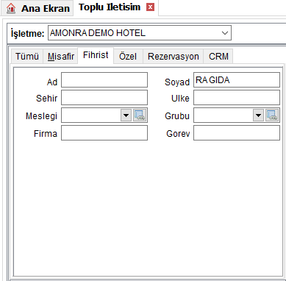The height and width of the screenshot is (281, 286).
Task: Go to the Rezervasyon tab
Action: pyautogui.click(x=174, y=57)
